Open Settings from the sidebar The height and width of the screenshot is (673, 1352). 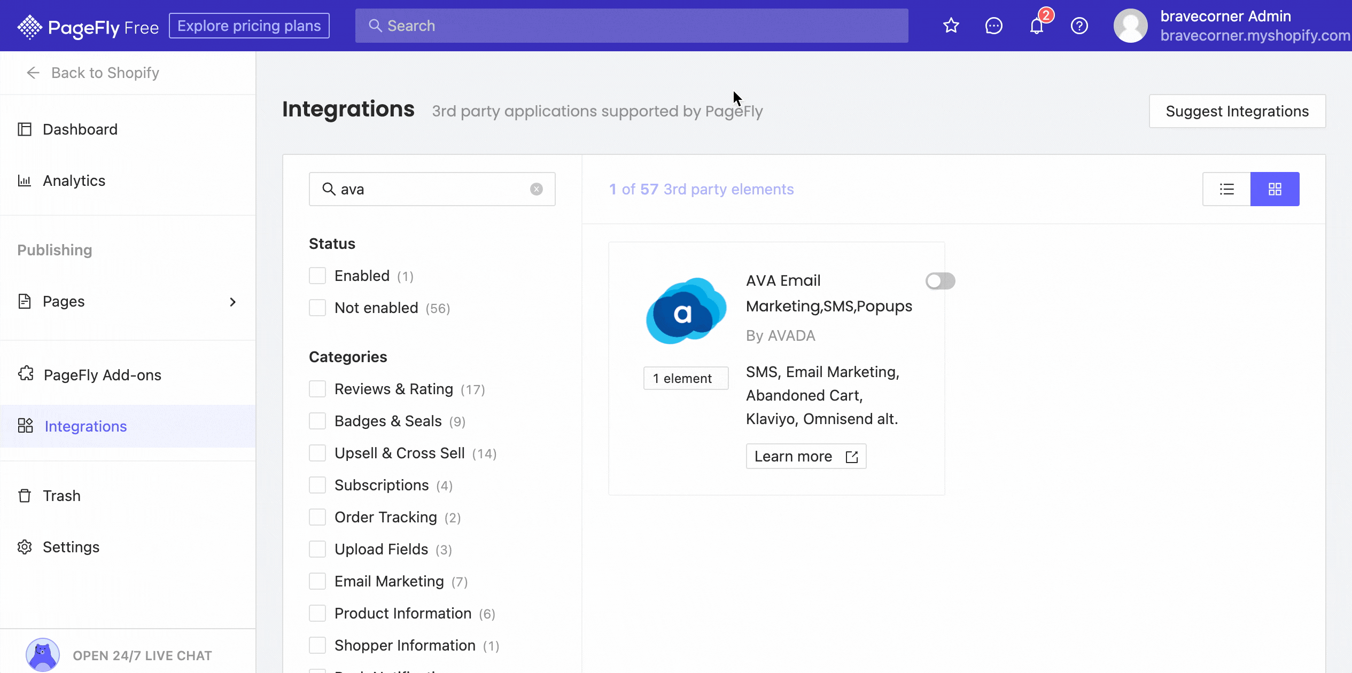[x=128, y=547]
